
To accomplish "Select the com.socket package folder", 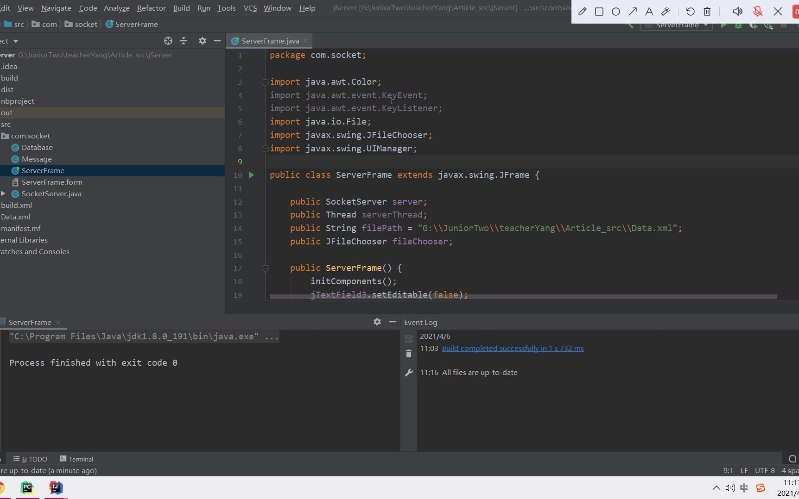I will point(31,136).
